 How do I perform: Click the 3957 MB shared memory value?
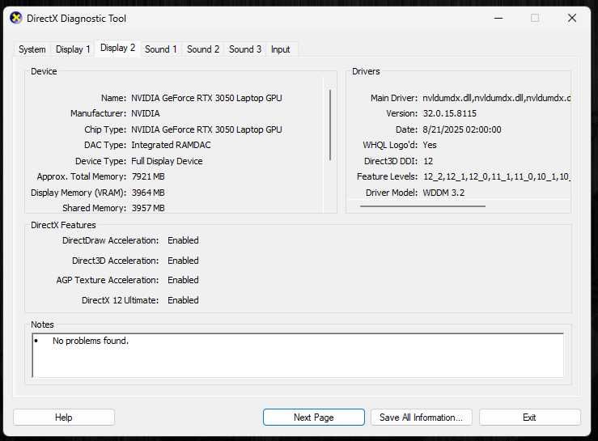[148, 208]
